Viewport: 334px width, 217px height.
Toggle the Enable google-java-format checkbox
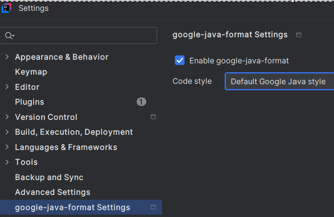[x=180, y=61]
